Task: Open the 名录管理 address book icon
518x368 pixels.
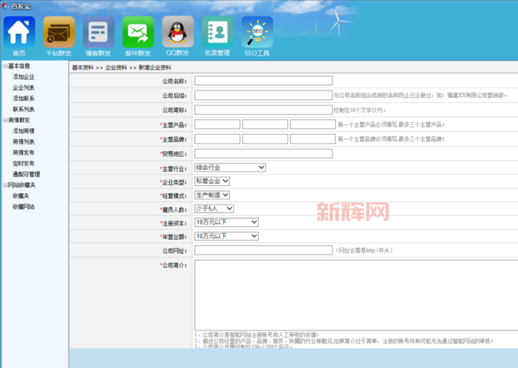Action: pyautogui.click(x=217, y=32)
